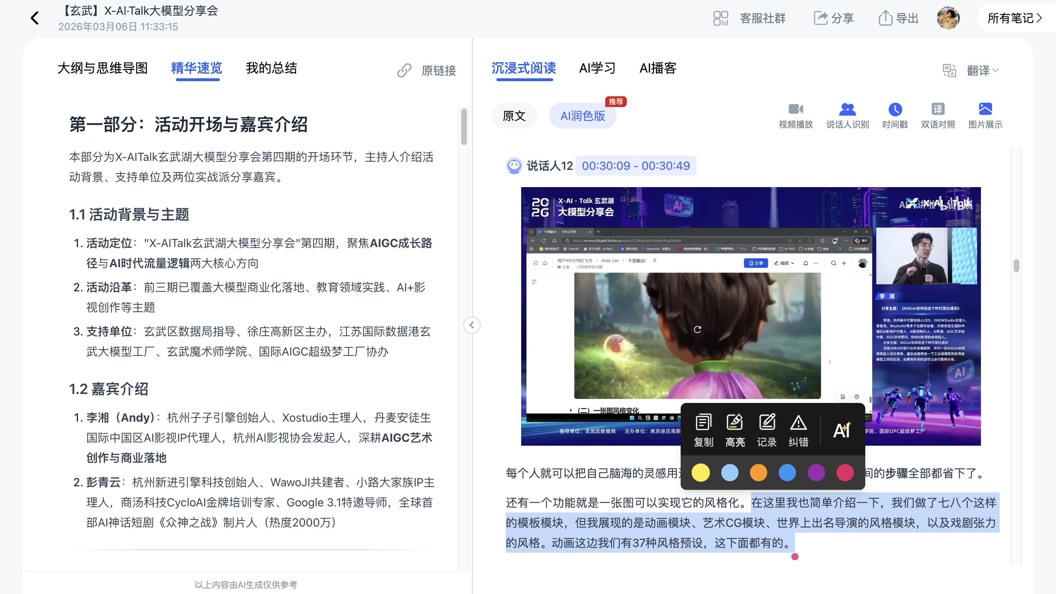Click the 说话人12 speaker name
1056x594 pixels.
pyautogui.click(x=550, y=166)
